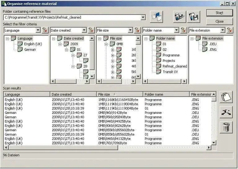Click the trash can delete icon
This screenshot has height=169, width=238.
[226, 127]
